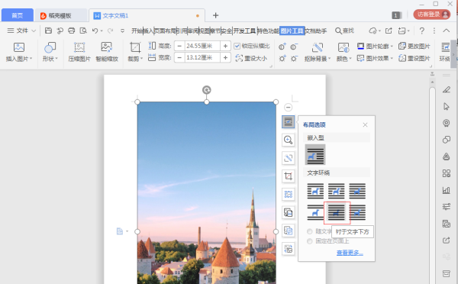Click the floating crop icon beside picture

[289, 176]
